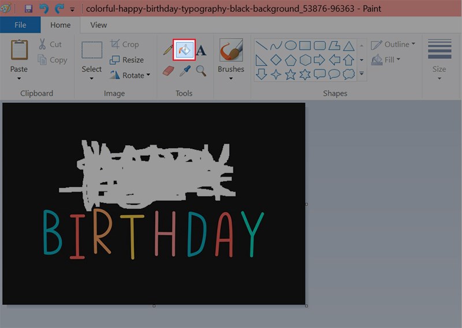Click the canvas bottom-center resize handle
The image size is (462, 328).
(154, 306)
